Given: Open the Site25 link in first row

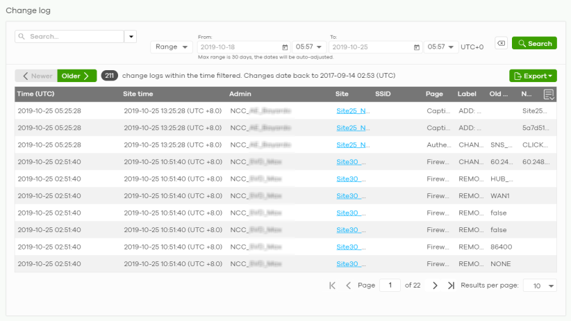Looking at the screenshot, I should click(353, 110).
